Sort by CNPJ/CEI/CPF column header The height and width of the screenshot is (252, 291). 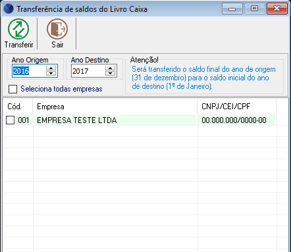[x=236, y=107]
